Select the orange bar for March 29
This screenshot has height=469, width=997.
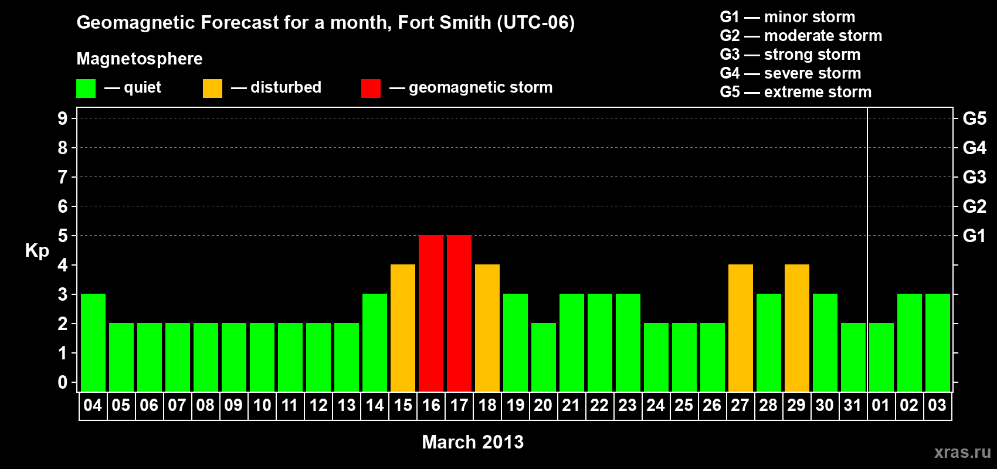(797, 328)
